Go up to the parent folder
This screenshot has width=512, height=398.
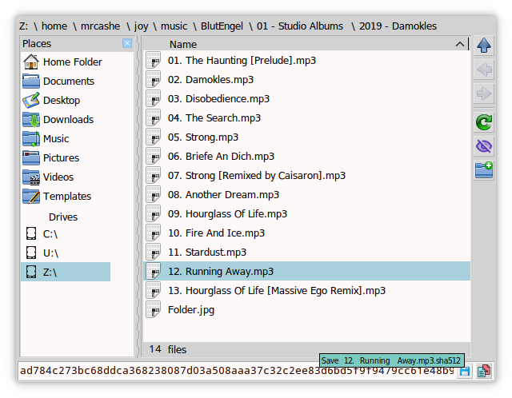[483, 45]
